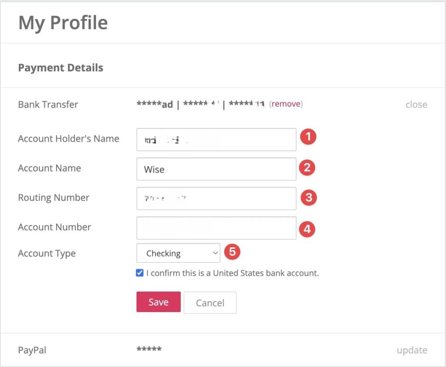Uncheck the United States bank account confirmation

(x=139, y=273)
